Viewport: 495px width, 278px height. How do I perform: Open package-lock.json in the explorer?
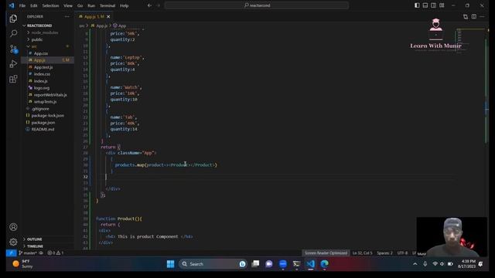pyautogui.click(x=48, y=116)
